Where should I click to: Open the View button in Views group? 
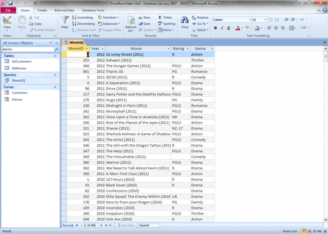[x=7, y=23]
